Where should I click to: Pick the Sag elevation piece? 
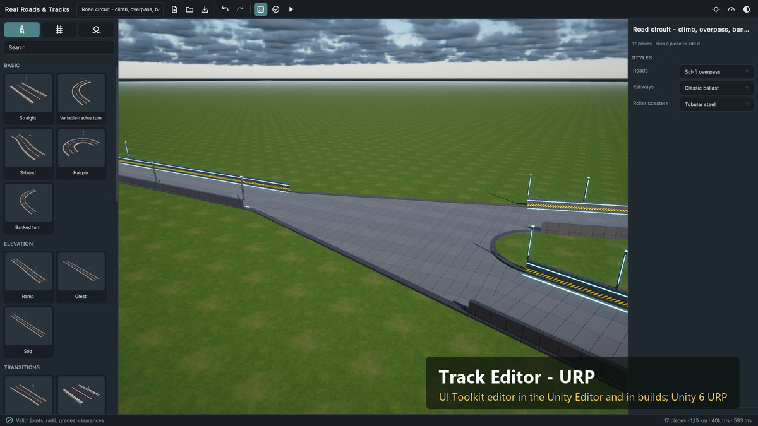(28, 332)
